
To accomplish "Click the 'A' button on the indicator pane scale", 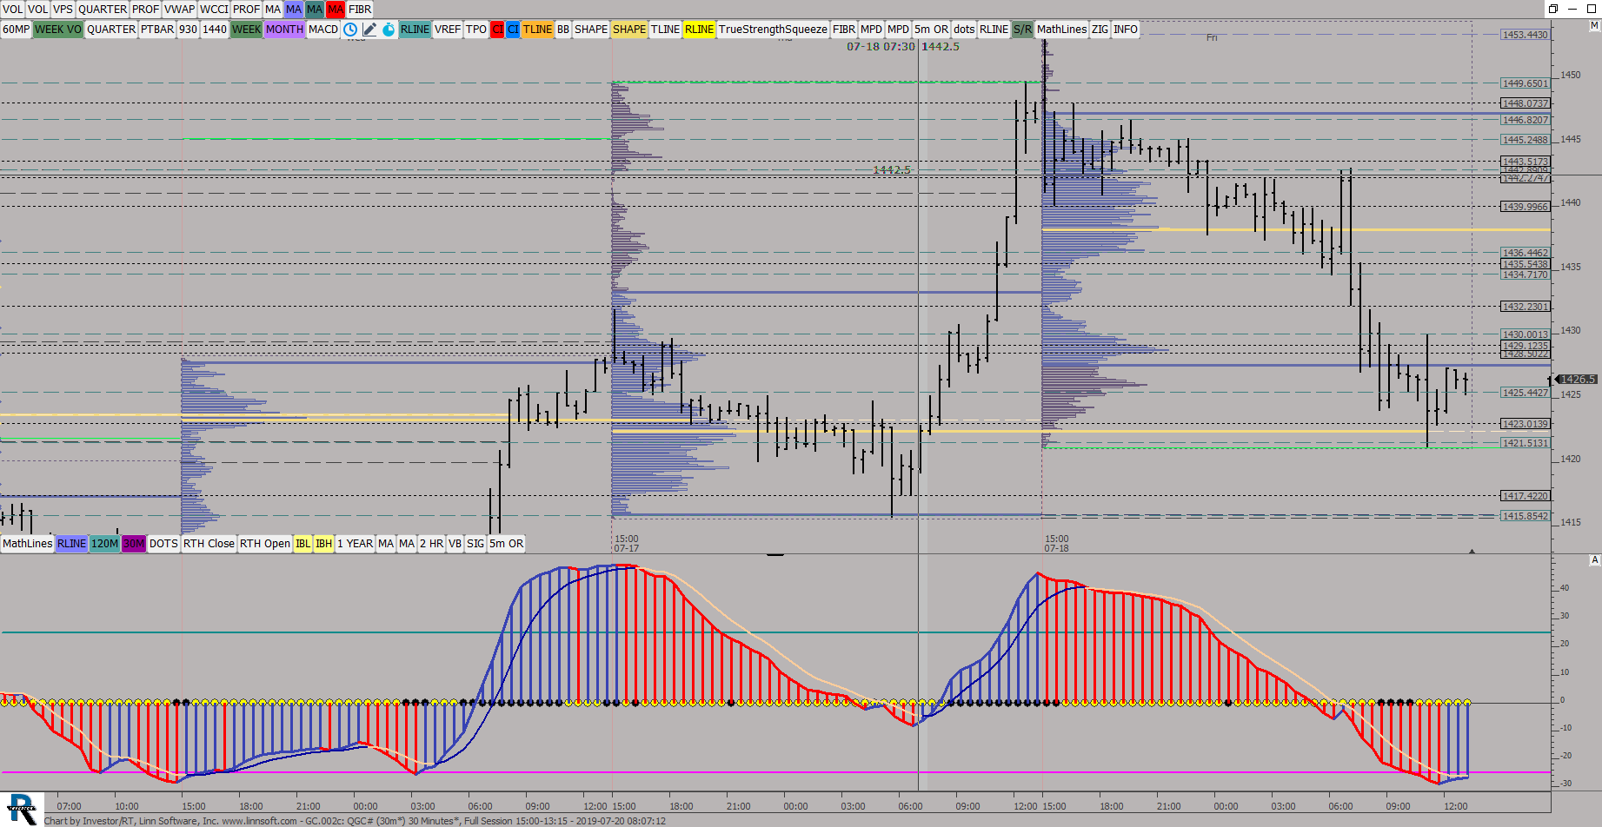I will point(1594,560).
